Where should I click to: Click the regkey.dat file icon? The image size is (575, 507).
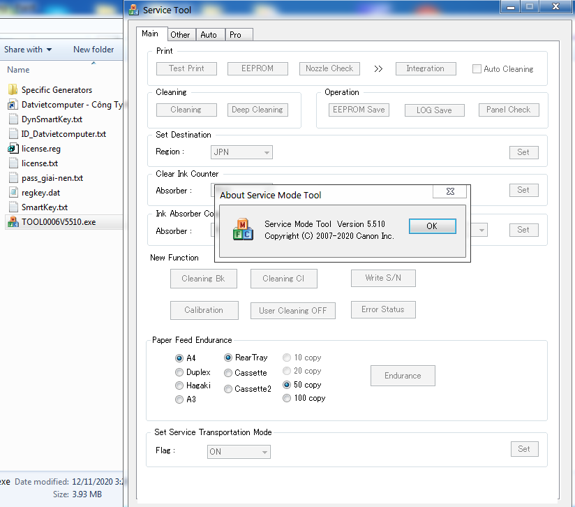(13, 192)
